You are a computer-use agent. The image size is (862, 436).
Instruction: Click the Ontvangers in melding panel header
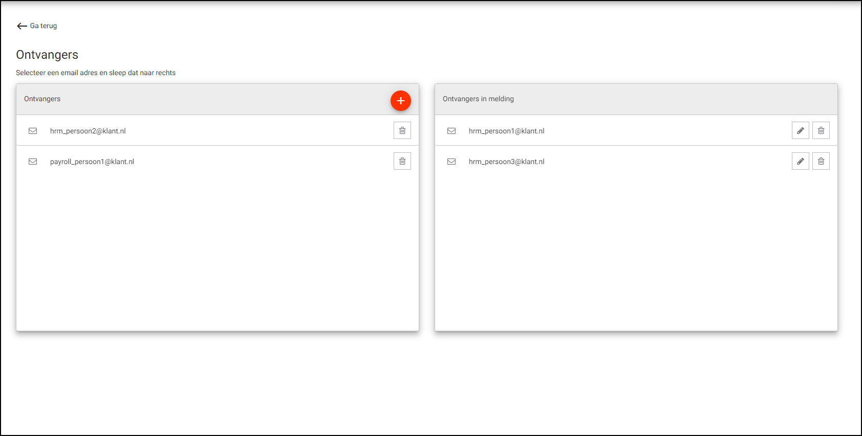(x=478, y=99)
